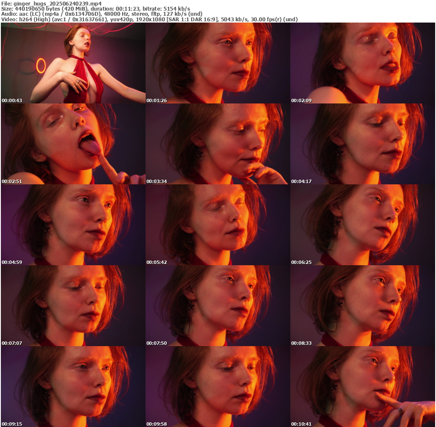Screen dimensions: 436x427
Task: Open the frame timestamped 00:09:15
Action: click(x=73, y=387)
